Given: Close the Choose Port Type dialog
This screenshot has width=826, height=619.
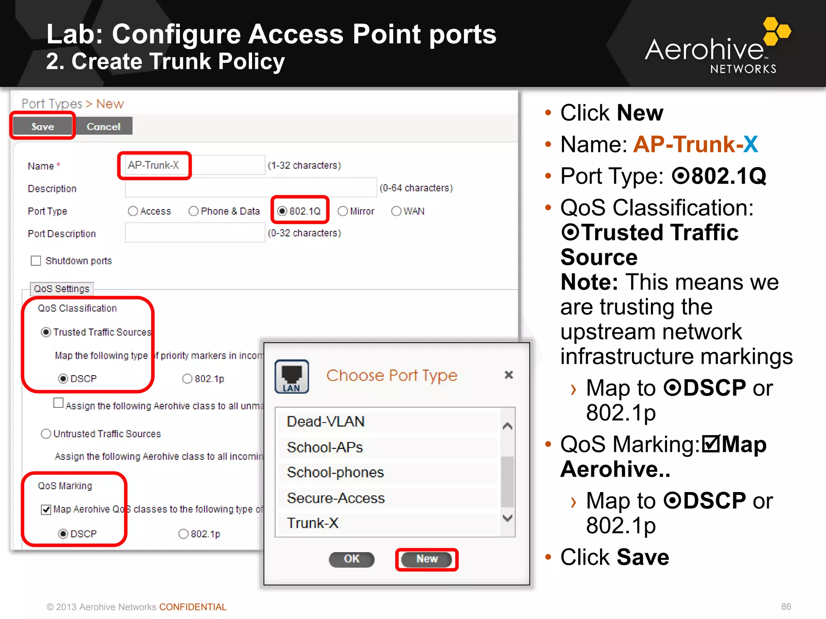Looking at the screenshot, I should (509, 375).
